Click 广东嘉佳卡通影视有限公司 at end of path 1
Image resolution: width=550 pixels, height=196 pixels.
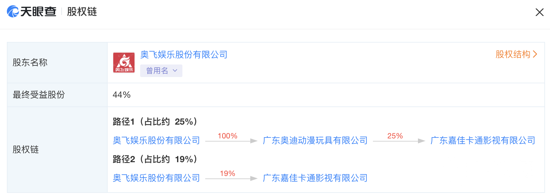[x=483, y=141]
